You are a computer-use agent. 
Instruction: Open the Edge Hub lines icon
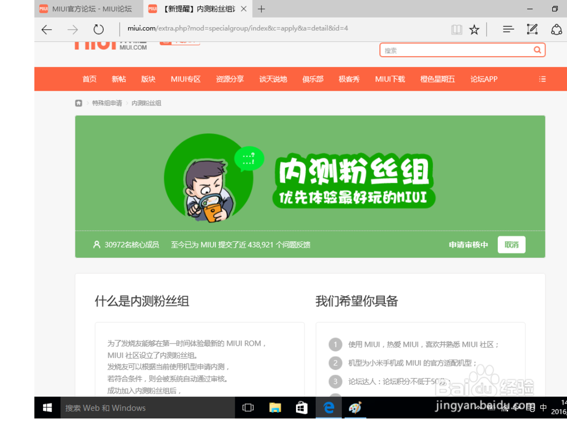(x=509, y=29)
